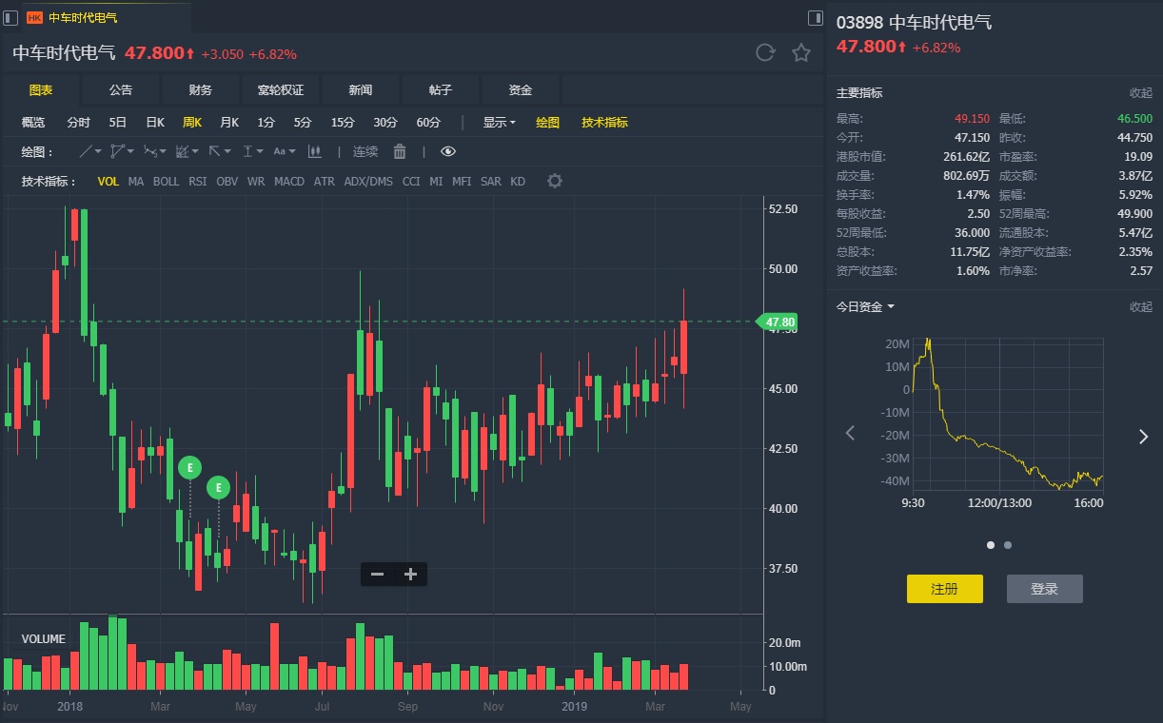The height and width of the screenshot is (723, 1163).
Task: Select the wave pattern drawing tool
Action: [x=150, y=151]
